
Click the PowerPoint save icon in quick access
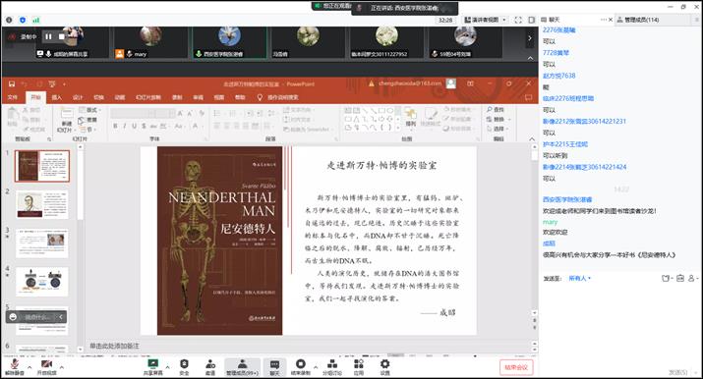coord(12,83)
